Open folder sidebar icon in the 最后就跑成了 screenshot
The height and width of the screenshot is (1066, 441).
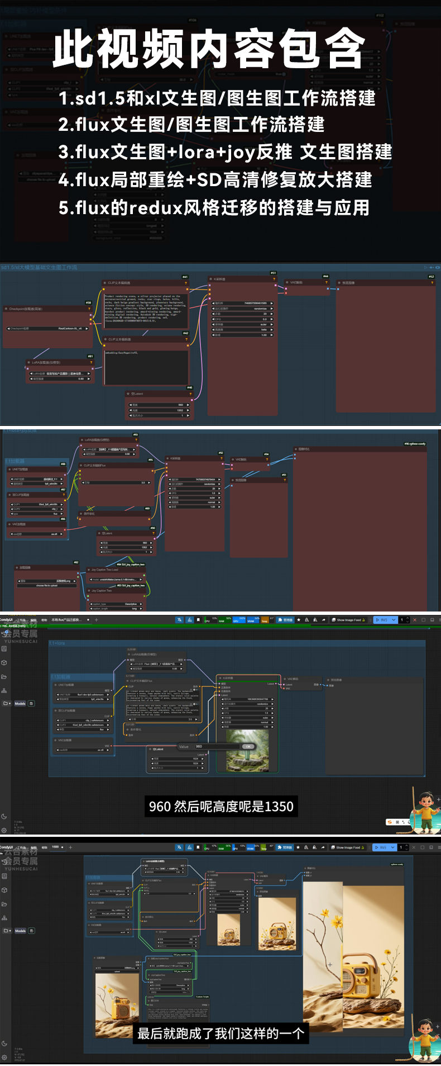pos(4,904)
